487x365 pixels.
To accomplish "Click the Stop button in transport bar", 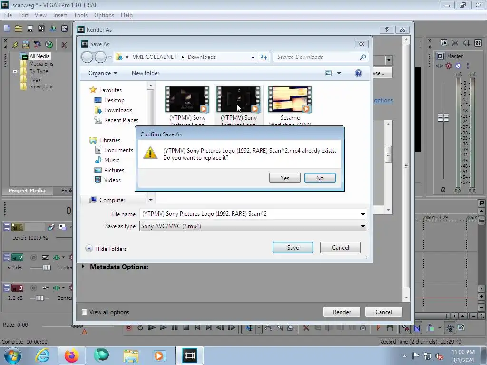I will point(186,328).
